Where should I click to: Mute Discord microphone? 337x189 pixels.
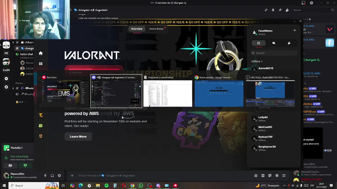click(45, 176)
